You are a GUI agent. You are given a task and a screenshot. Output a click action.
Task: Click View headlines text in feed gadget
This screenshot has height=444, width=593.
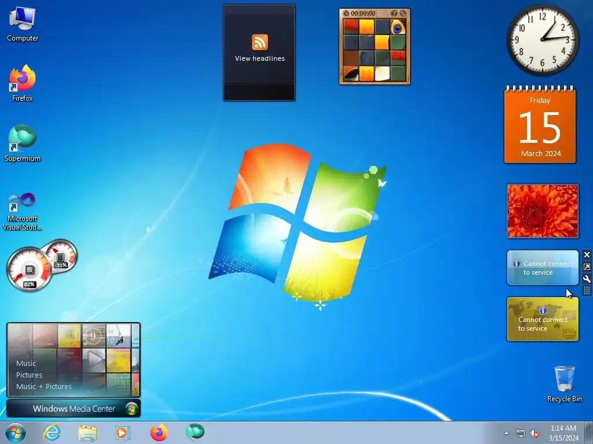tap(260, 58)
